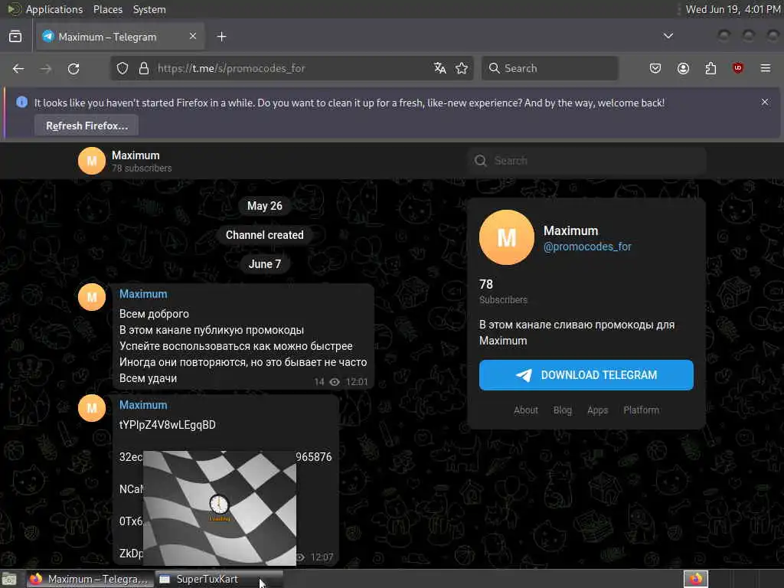
Task: Switch to the SuperTuxKart taskbar window
Action: tap(219, 579)
